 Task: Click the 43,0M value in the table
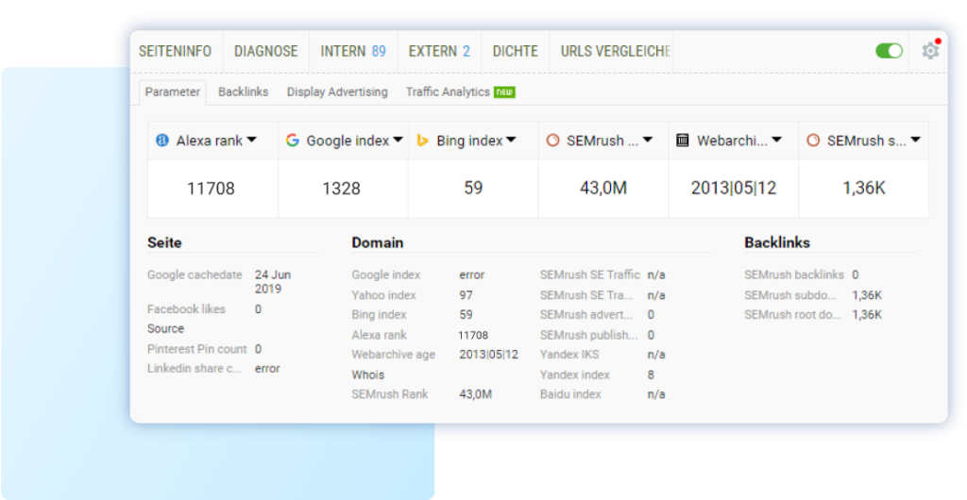point(603,189)
